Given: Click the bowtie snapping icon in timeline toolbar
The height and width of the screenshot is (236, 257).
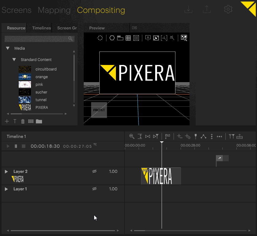Looking at the screenshot, I should pos(148,136).
